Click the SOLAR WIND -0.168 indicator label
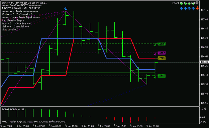 click(13, 110)
